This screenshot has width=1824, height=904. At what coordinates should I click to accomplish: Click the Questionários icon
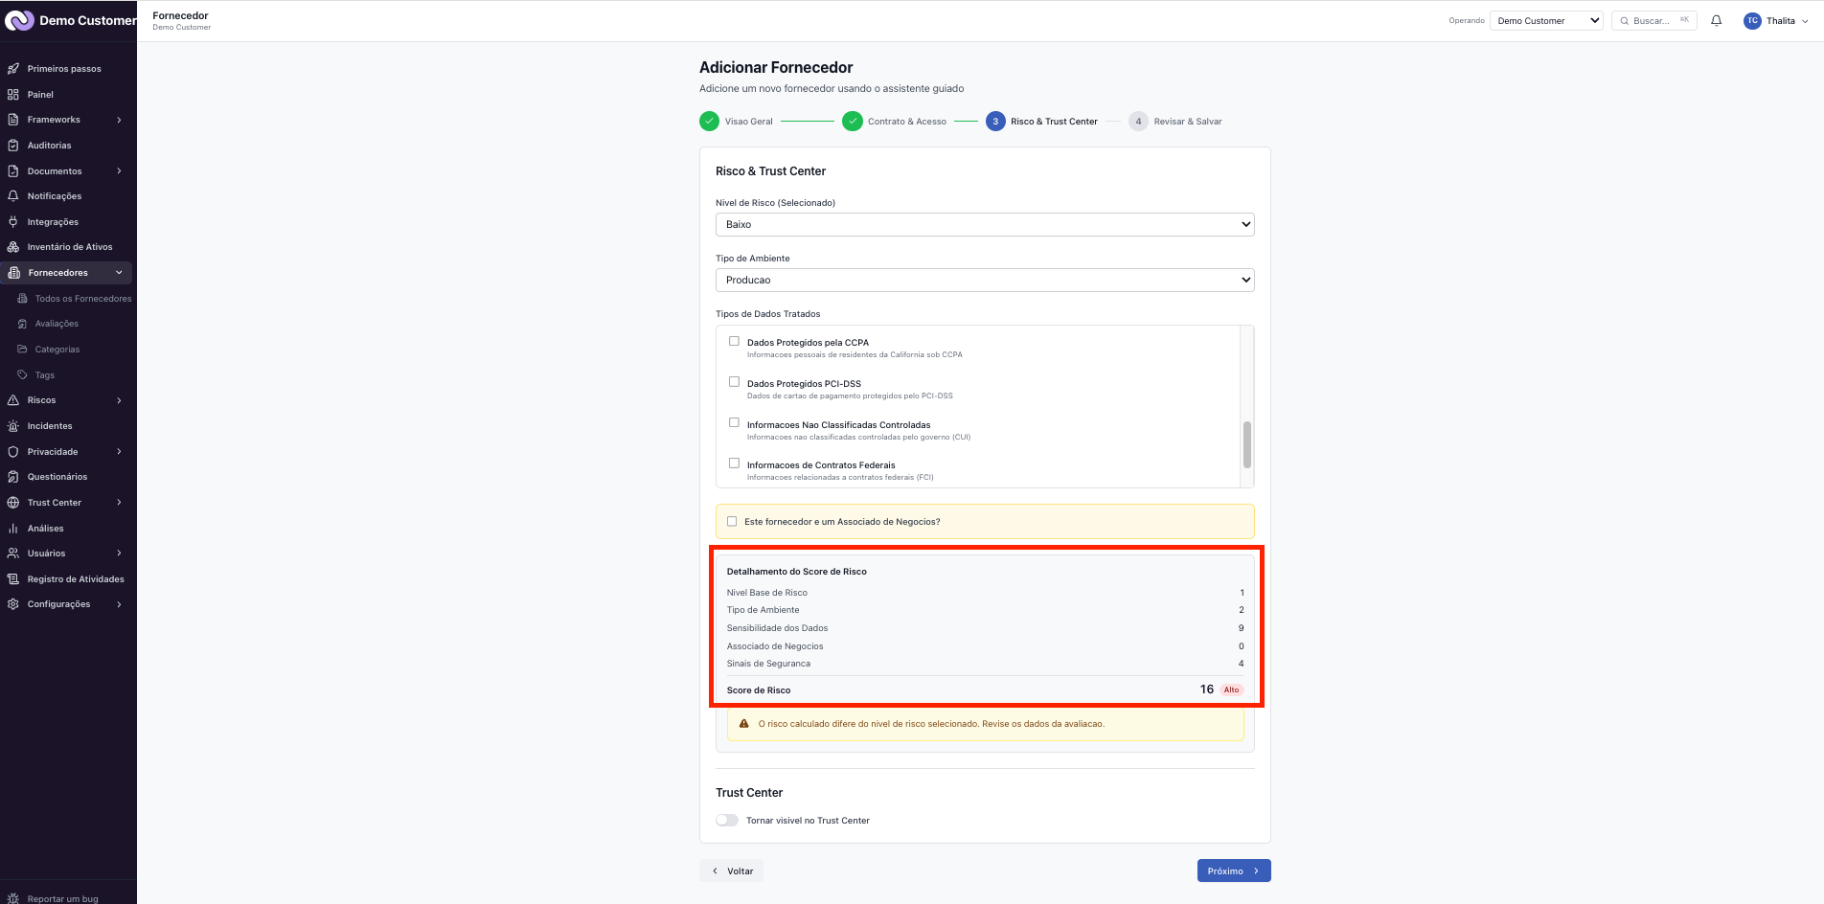(x=13, y=477)
